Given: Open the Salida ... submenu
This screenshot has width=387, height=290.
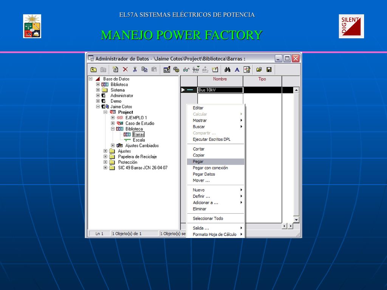Looking at the screenshot, I should coord(216,228).
